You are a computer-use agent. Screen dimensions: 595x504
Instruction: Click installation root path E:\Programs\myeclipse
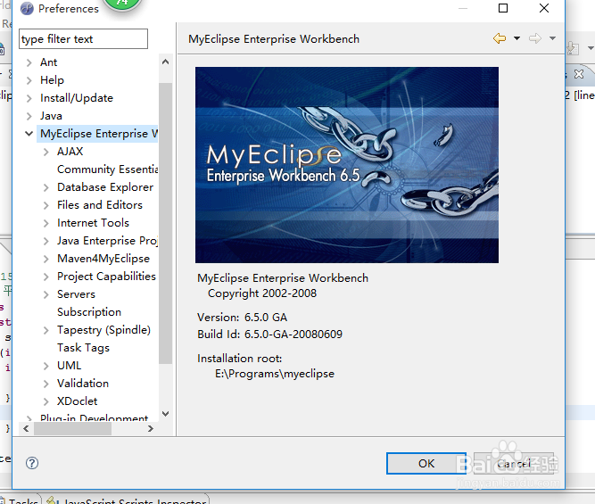click(x=275, y=374)
